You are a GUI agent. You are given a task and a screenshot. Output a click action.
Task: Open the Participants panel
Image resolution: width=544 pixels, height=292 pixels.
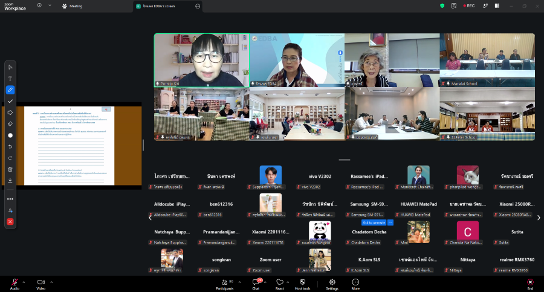(x=225, y=284)
